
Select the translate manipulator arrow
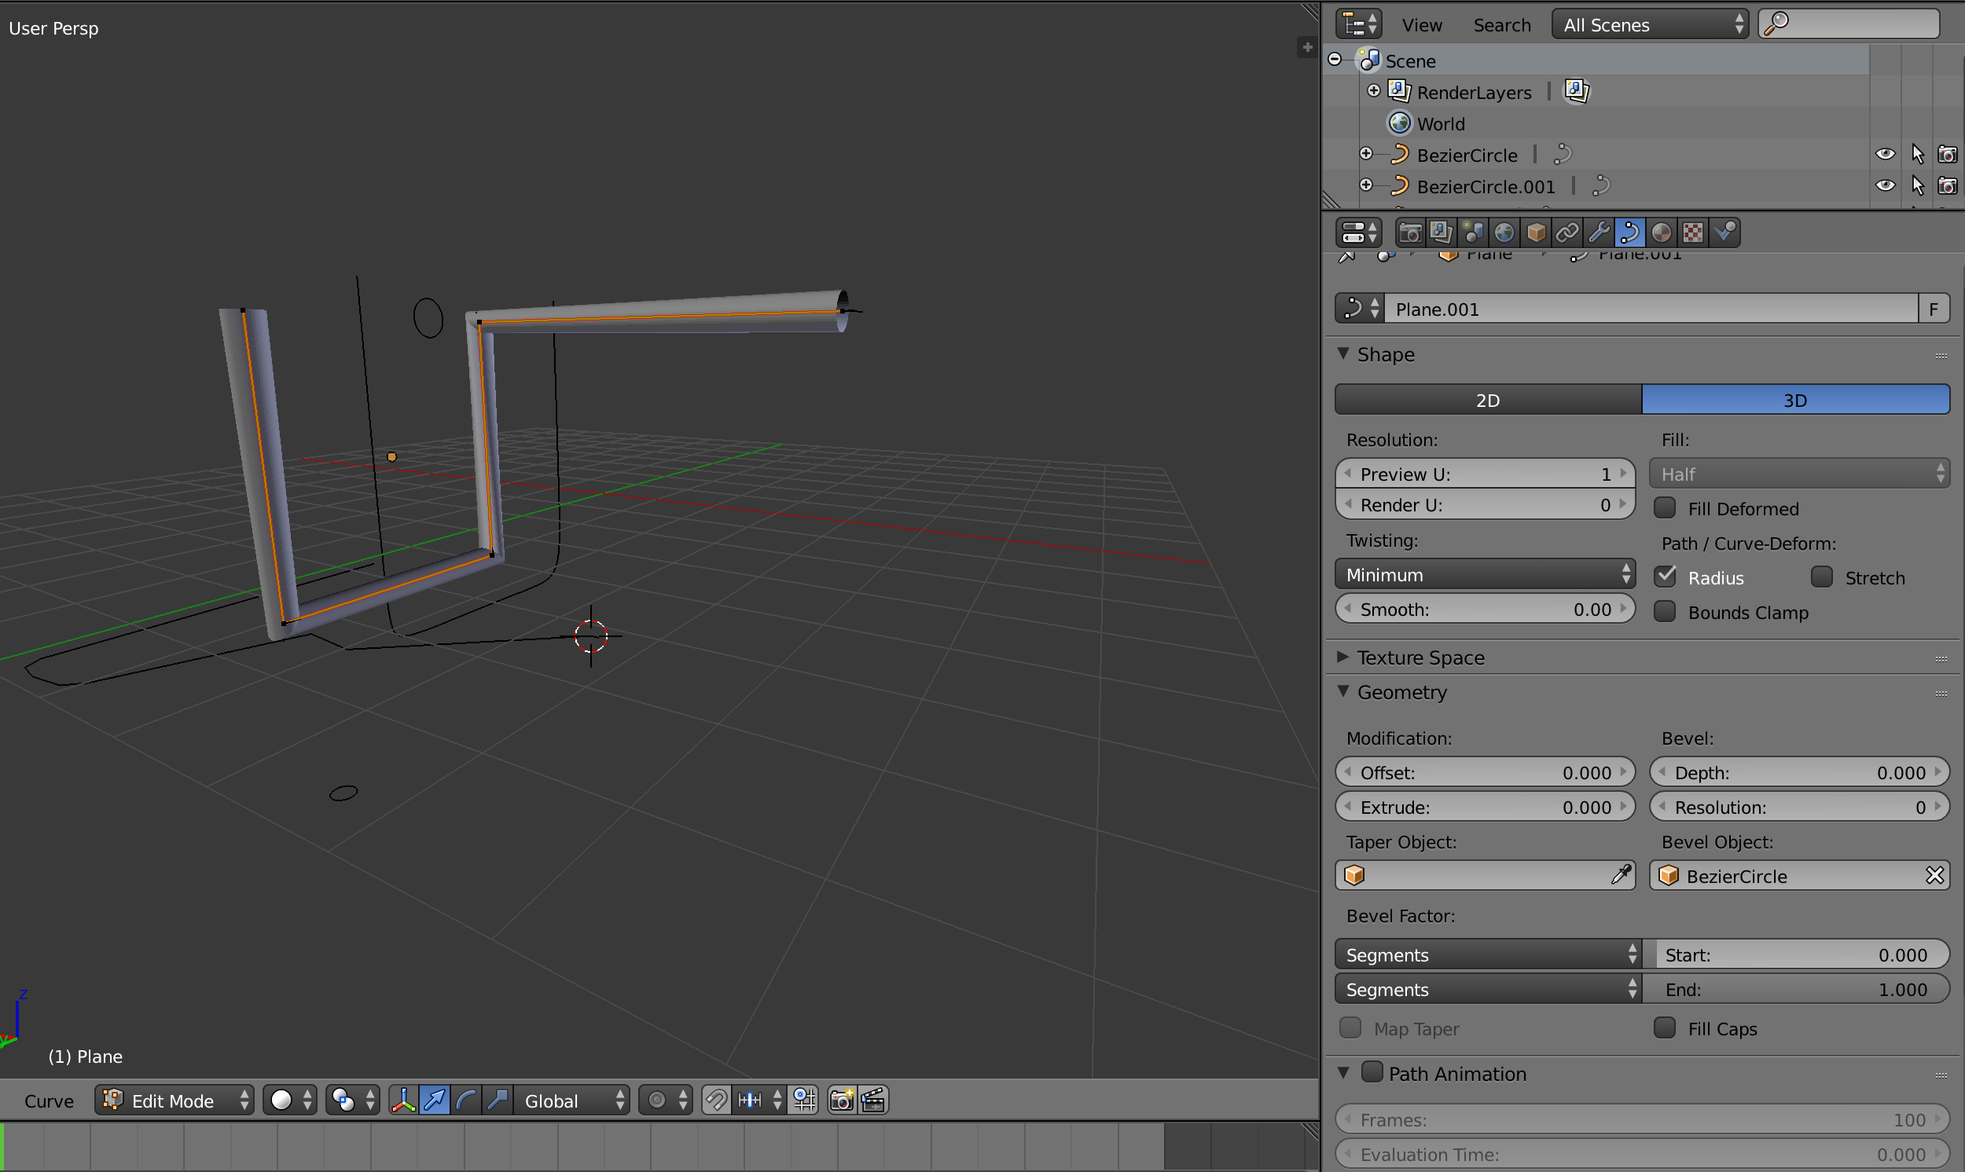tap(435, 1101)
